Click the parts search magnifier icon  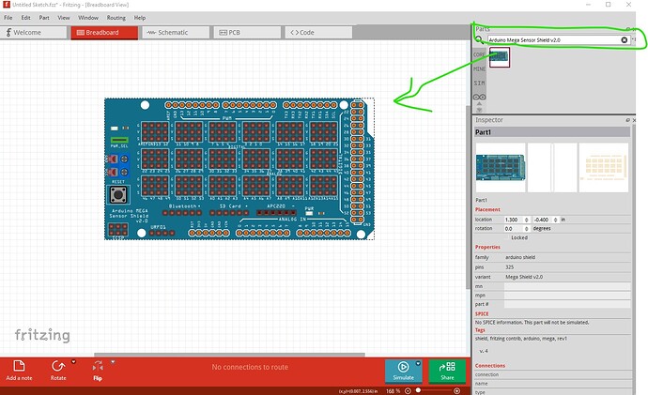coord(479,39)
